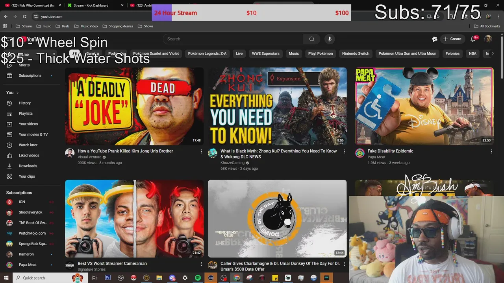Expand the You section chevron
This screenshot has height=283, width=504.
tap(17, 93)
